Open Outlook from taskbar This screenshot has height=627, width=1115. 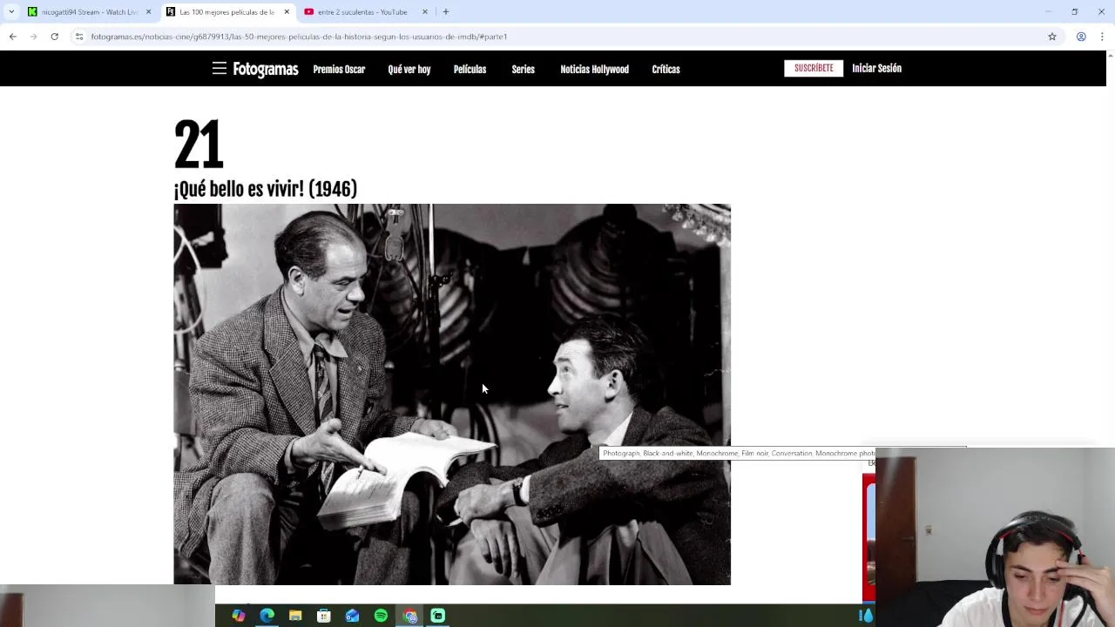[352, 616]
